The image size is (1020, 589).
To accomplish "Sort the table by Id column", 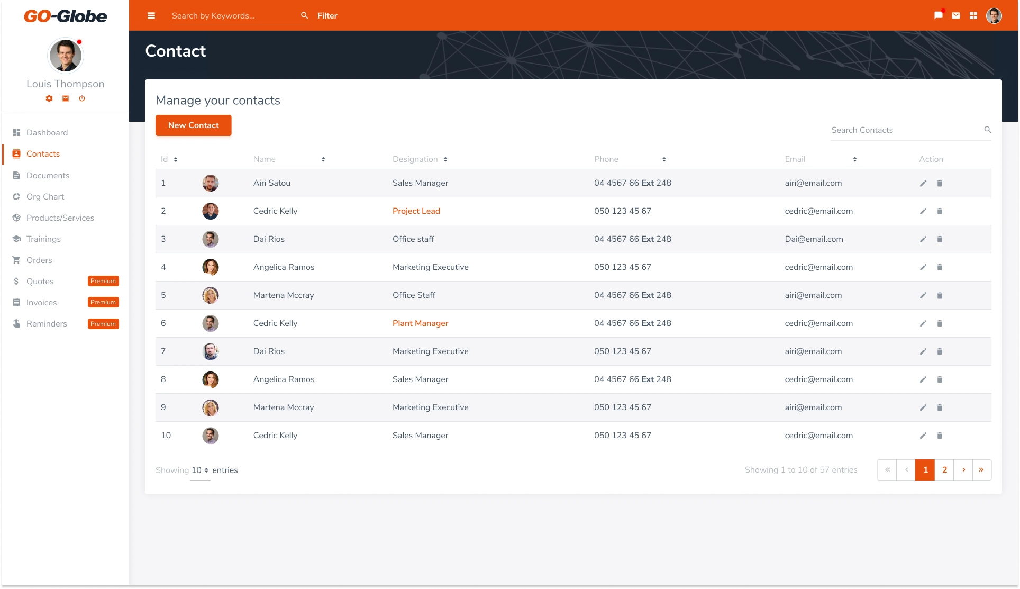I will 176,159.
